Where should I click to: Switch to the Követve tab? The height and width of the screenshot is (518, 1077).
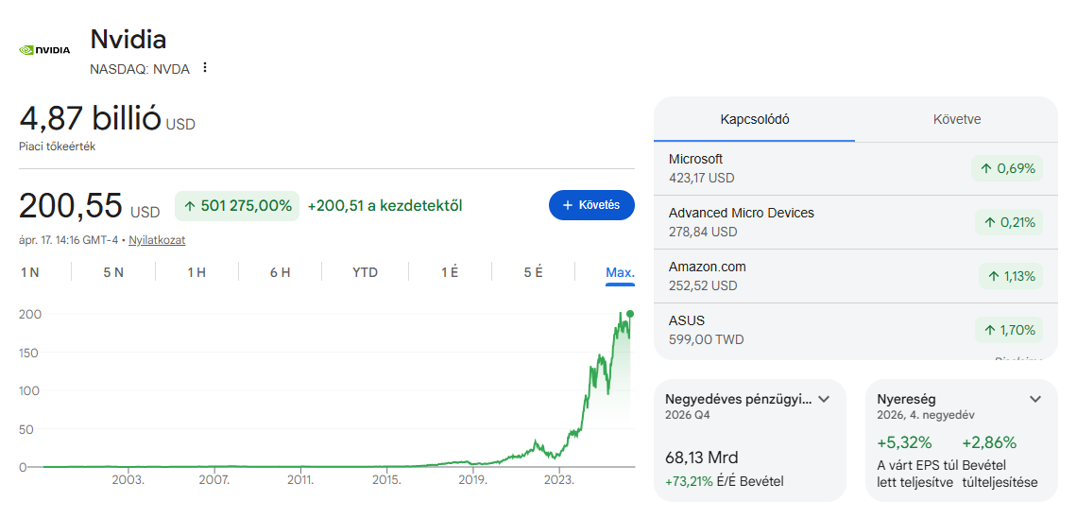[956, 119]
